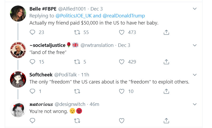Screen dimensions: 212x128
Task: Retweet Belle #FBPE's $50,000 baby tweet
Action: (77, 32)
